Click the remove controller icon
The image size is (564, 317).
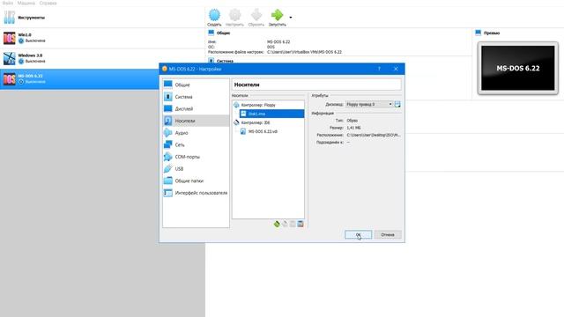pos(285,224)
